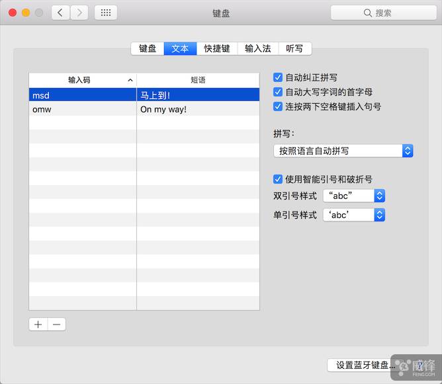The height and width of the screenshot is (384, 442).
Task: Select the 马上到! phrase cell
Action: (x=198, y=95)
